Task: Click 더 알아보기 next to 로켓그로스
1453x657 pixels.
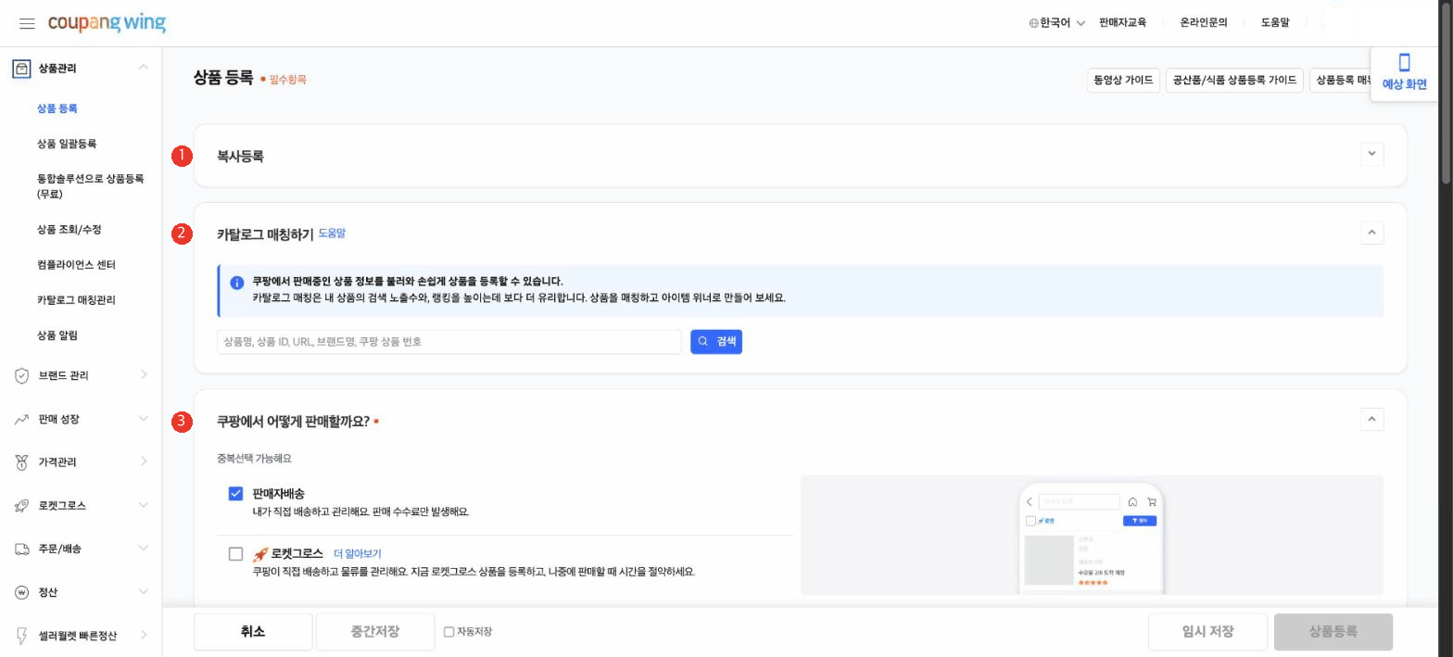Action: coord(357,554)
